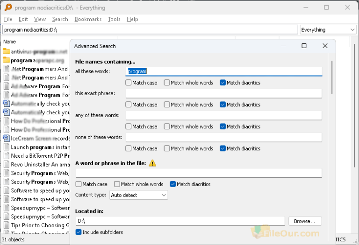This screenshot has height=245, width=359.
Task: Click the antivirus folder icon in results
Action: click(x=7, y=51)
